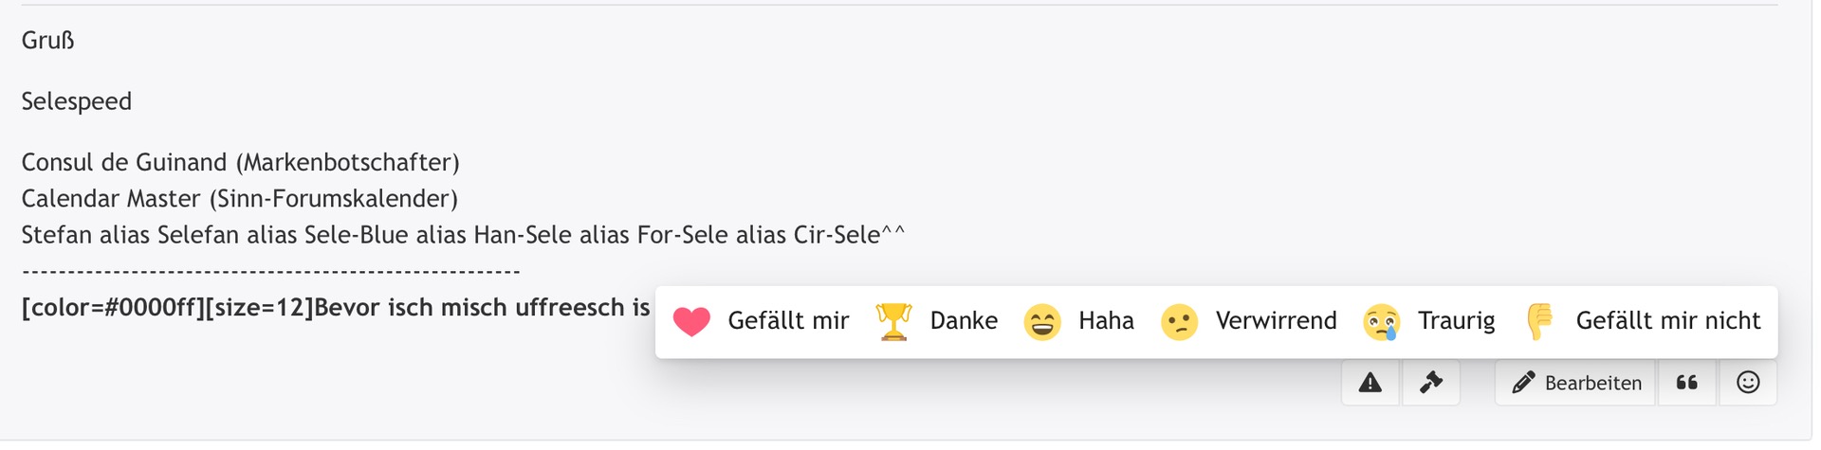Pick the "Danke" reaction label
This screenshot has width=1821, height=450.
964,321
